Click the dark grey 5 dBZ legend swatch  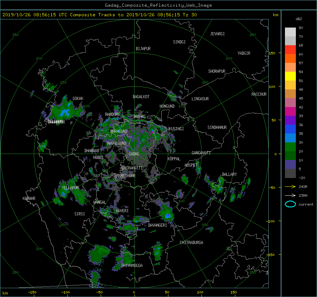point(290,173)
